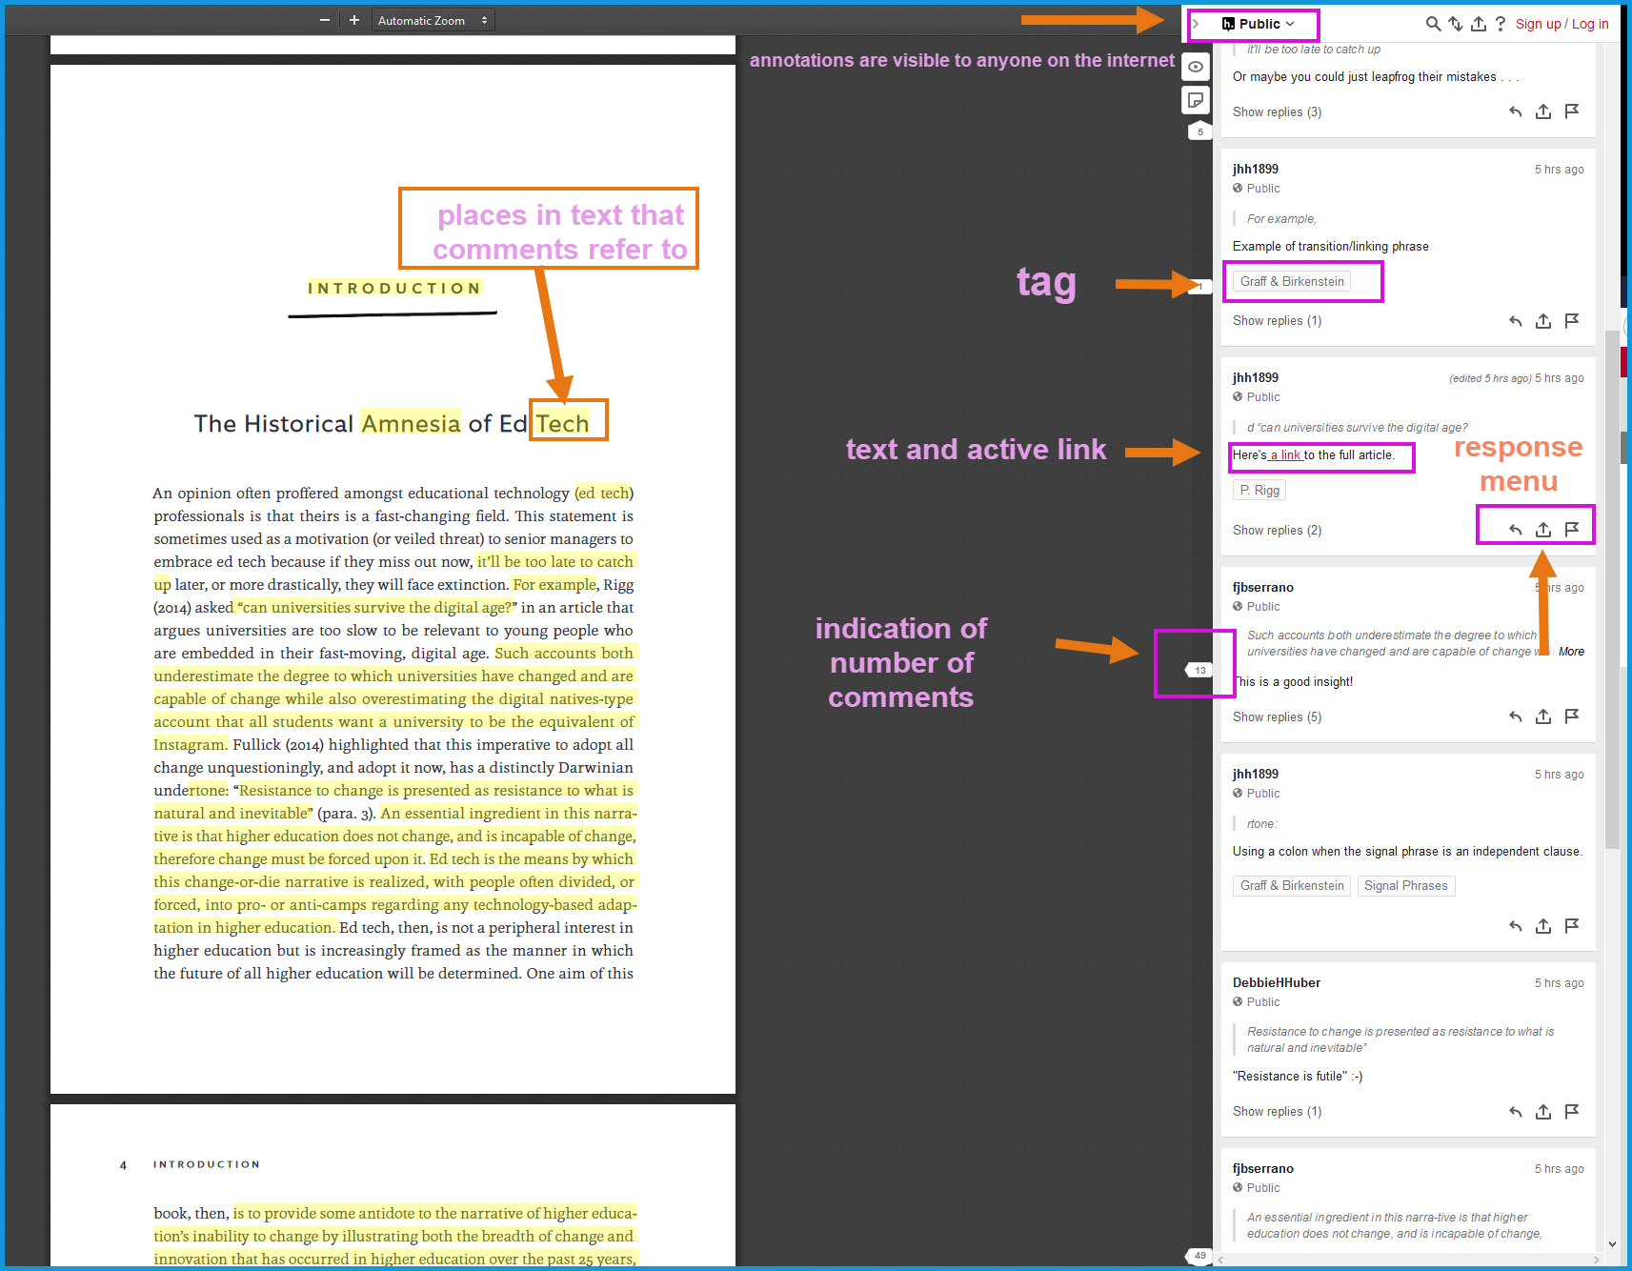Click the highlighted word 'Amnesia' in the title

tap(411, 423)
